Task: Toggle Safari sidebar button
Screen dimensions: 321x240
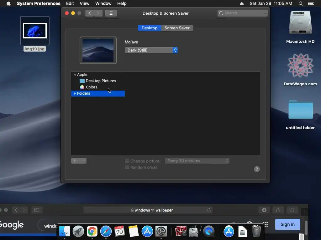Action: point(37,210)
